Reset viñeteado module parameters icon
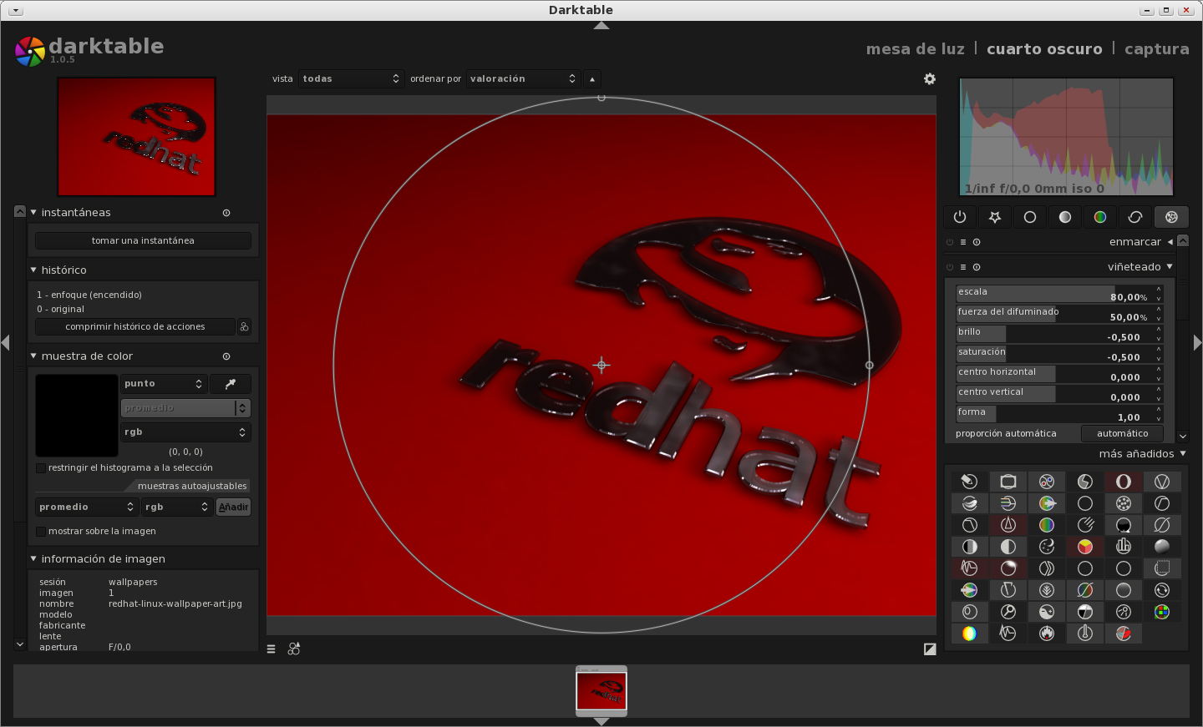The width and height of the screenshot is (1203, 727). click(977, 267)
